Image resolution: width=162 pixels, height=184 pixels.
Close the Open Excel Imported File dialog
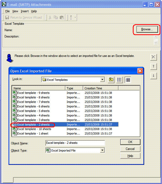[x=140, y=71]
